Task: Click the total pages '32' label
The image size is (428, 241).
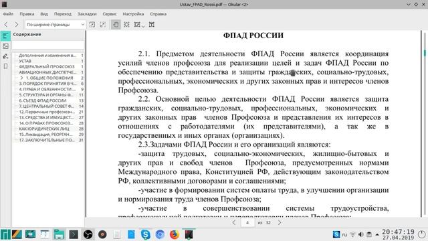Action: [268, 223]
